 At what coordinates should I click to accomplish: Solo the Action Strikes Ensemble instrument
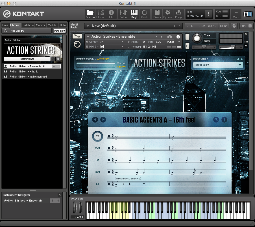(x=187, y=37)
